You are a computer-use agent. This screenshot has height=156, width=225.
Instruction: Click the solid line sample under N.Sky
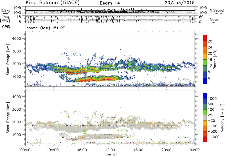pyautogui.click(x=5, y=13)
